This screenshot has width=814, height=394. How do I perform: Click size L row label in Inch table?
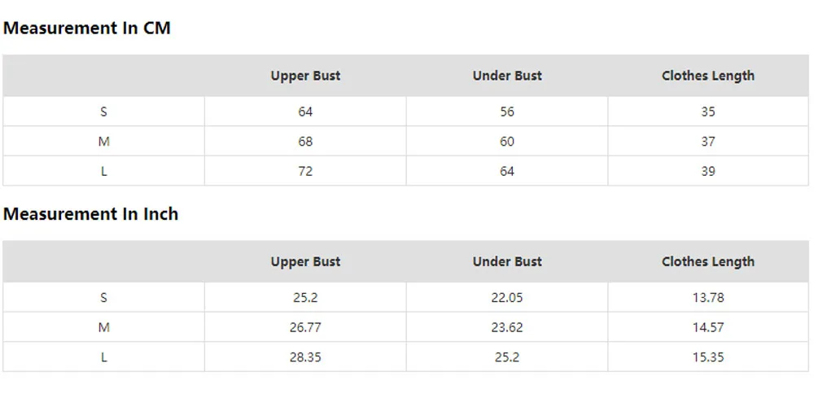pyautogui.click(x=103, y=357)
